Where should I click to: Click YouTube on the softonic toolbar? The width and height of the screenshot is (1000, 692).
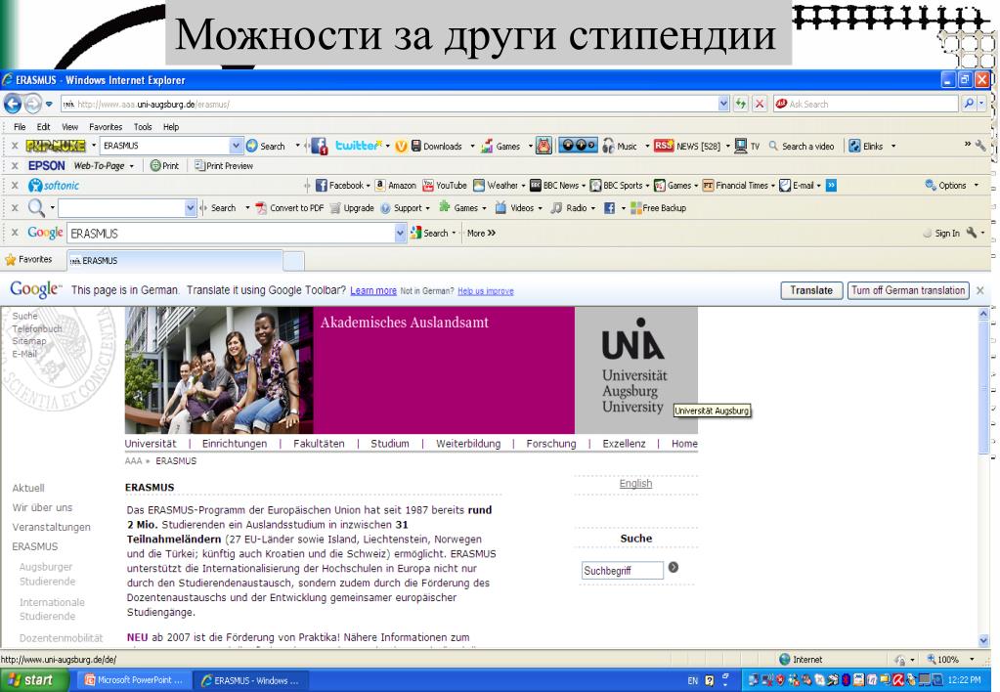click(445, 185)
